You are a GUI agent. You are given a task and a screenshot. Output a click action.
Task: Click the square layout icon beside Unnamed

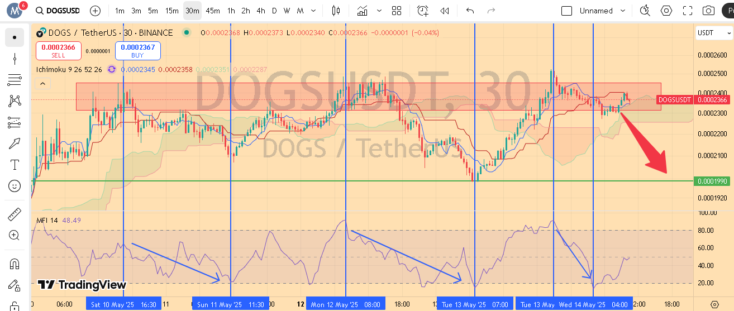click(566, 11)
